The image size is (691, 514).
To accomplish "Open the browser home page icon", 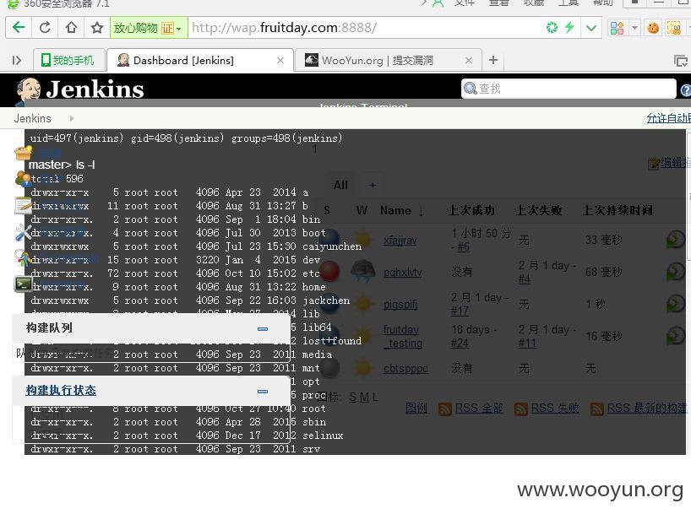I will (x=71, y=28).
